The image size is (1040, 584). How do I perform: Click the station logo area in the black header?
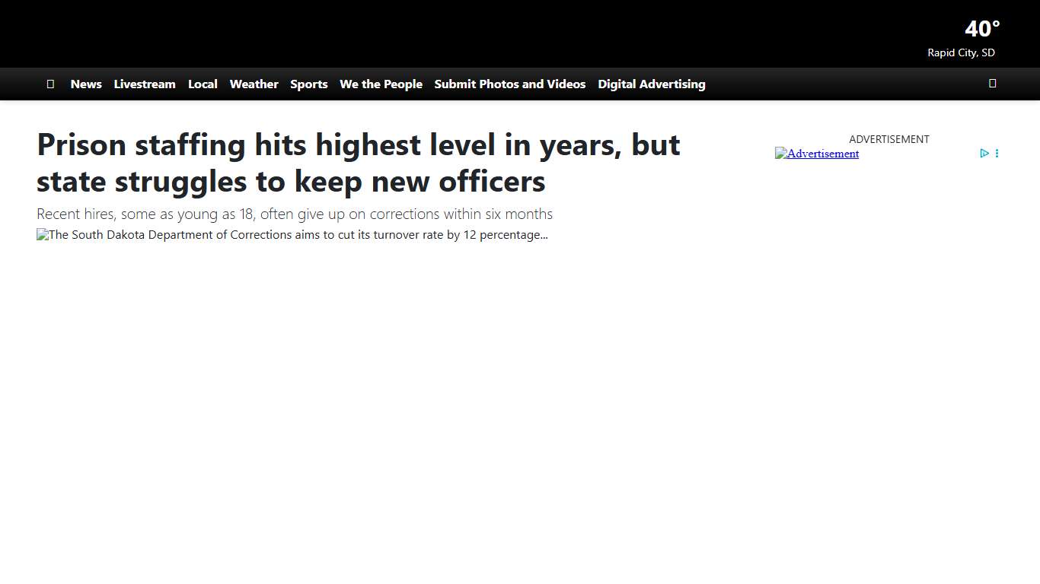[x=91, y=33]
